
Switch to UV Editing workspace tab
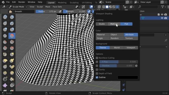(87, 2)
